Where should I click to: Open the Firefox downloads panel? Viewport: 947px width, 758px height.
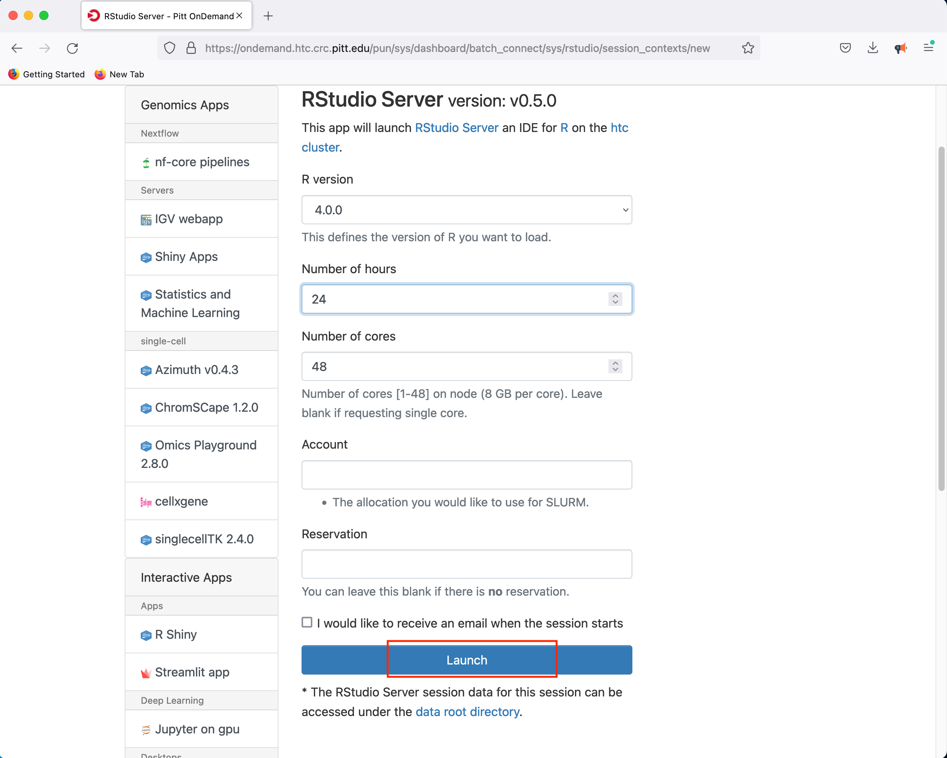(872, 48)
